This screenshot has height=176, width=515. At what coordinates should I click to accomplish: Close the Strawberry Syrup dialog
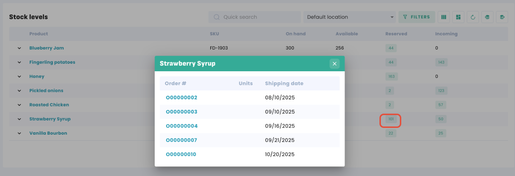click(334, 64)
